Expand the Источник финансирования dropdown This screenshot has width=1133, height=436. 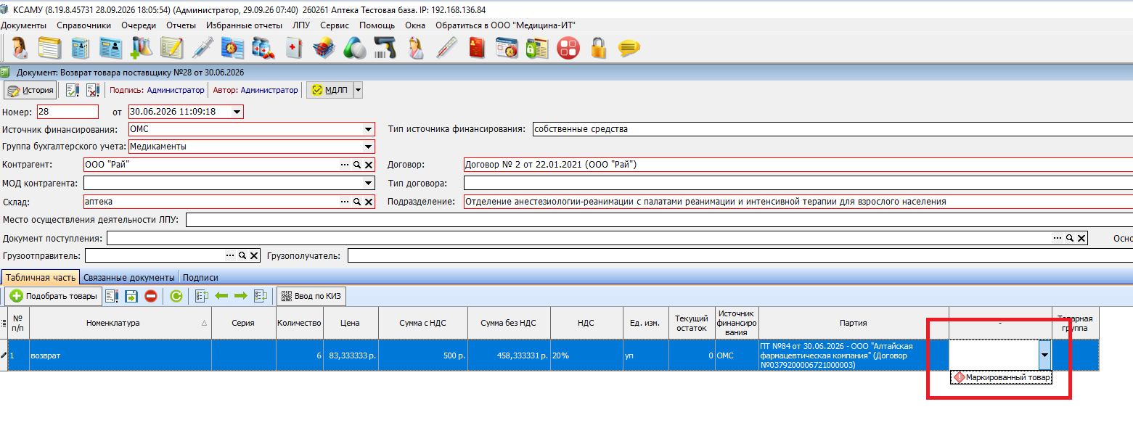coord(369,129)
